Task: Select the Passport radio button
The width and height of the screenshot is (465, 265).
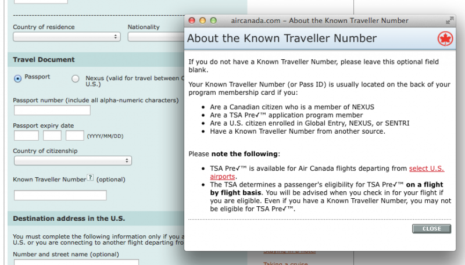Action: point(18,78)
